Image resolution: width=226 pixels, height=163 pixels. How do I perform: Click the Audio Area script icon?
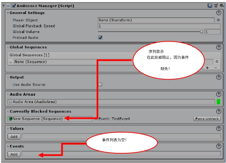10,102
